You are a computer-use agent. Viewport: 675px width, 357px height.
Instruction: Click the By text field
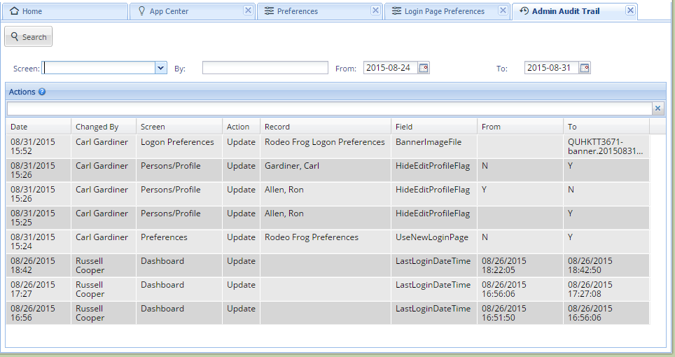click(265, 67)
